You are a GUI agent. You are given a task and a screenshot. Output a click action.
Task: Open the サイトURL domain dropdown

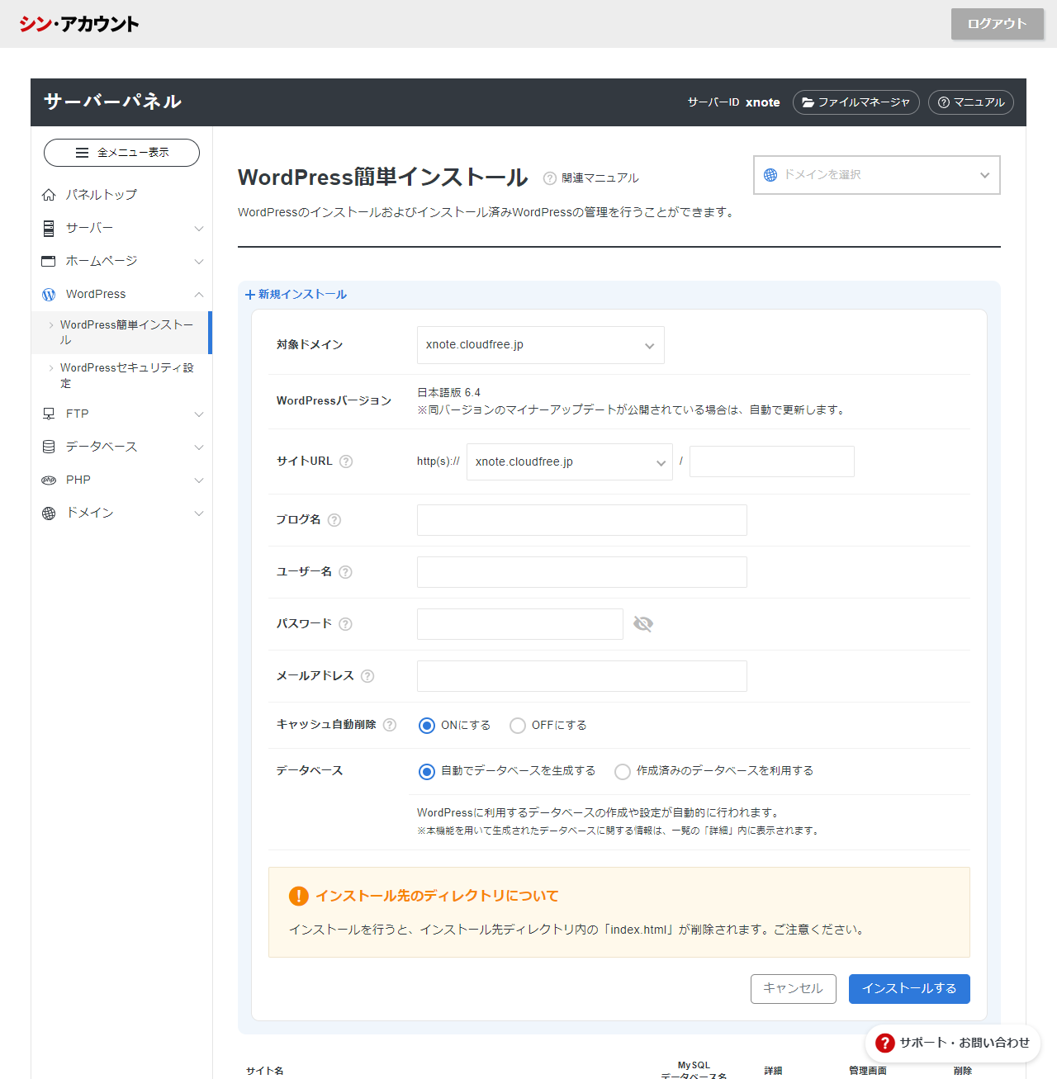pos(570,462)
